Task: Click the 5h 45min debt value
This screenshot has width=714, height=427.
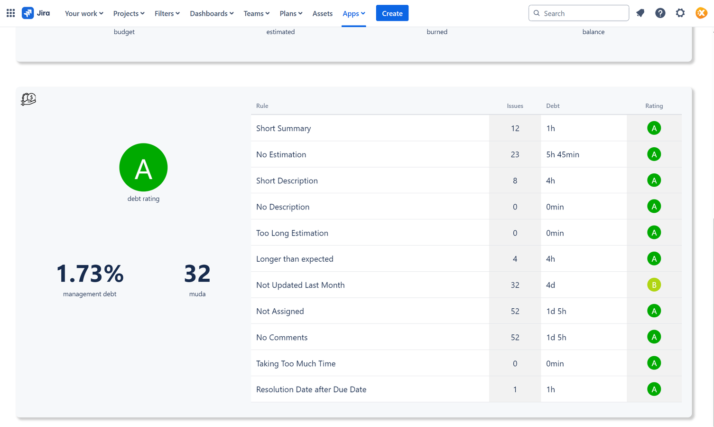Action: tap(563, 154)
